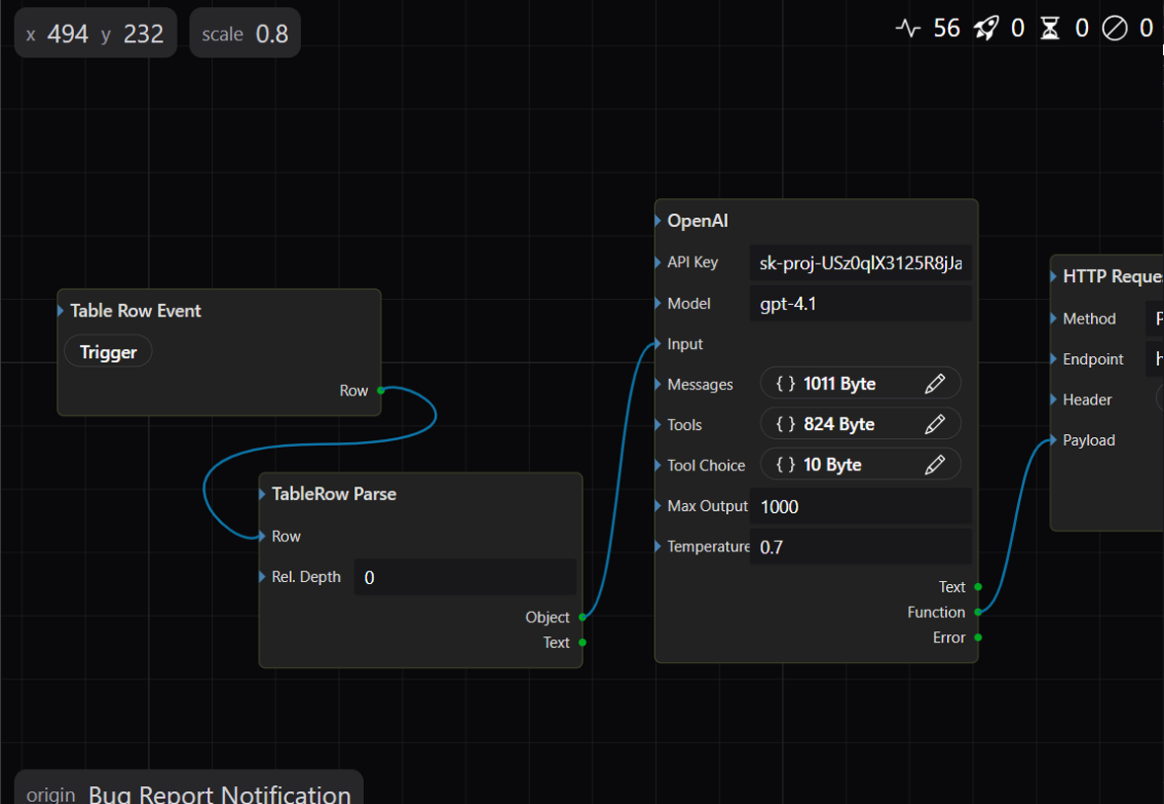Click the Method label on HTTP Request
The image size is (1164, 804).
coord(1089,319)
